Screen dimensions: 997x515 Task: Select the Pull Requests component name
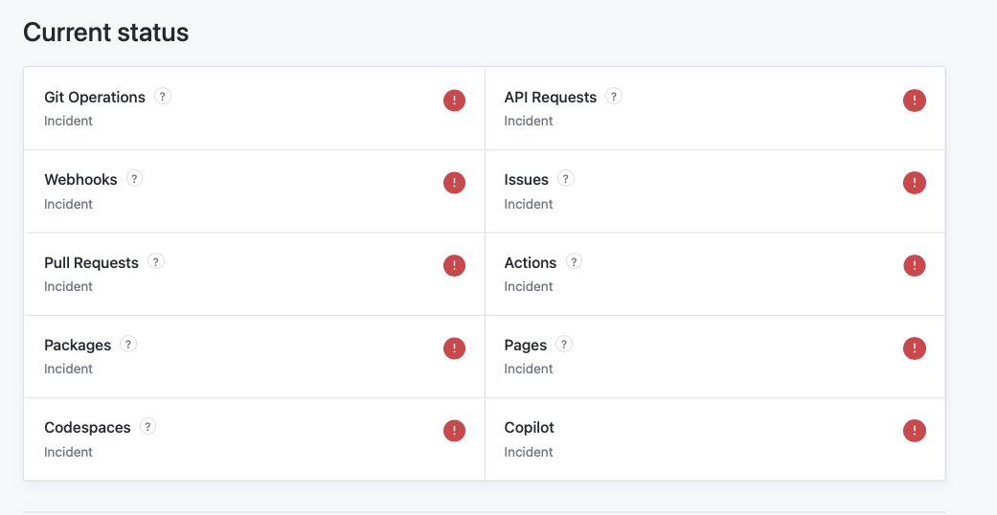92,263
